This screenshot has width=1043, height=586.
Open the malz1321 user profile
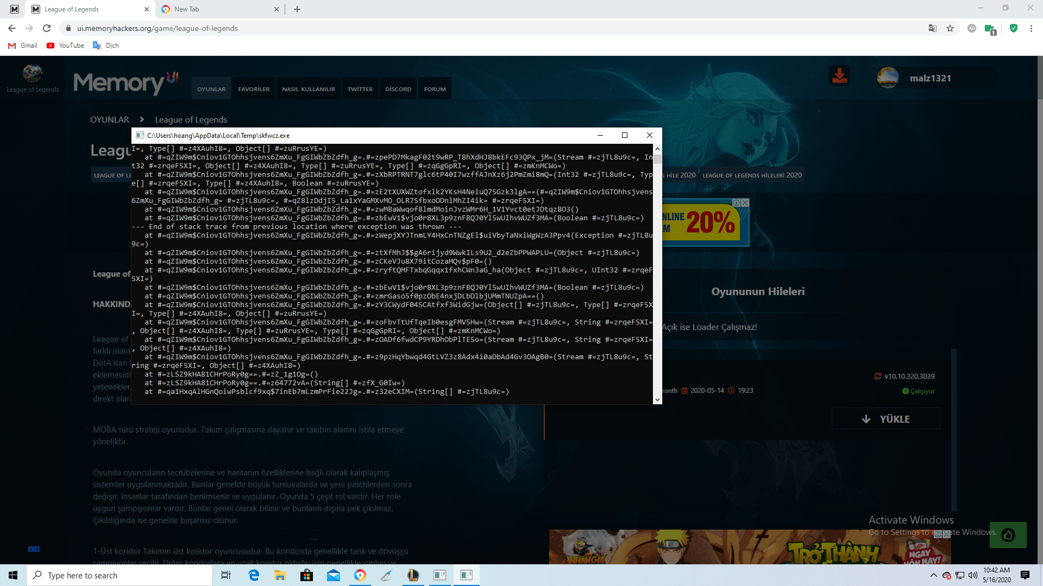click(x=930, y=78)
